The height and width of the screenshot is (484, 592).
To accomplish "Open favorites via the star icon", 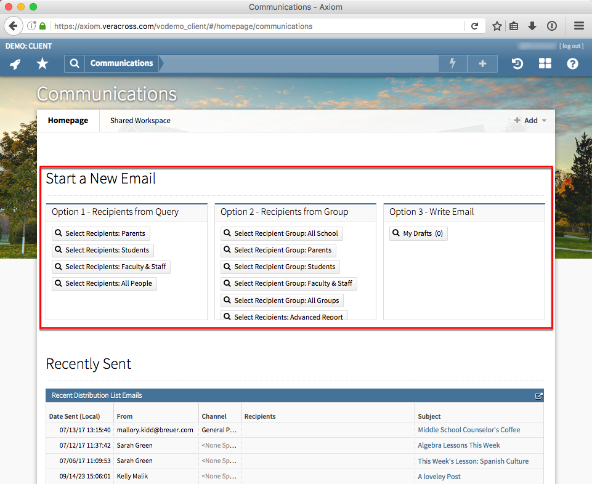I will [42, 63].
